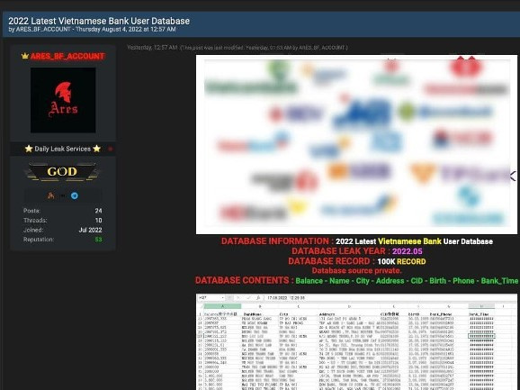Click the Posts count 24
The height and width of the screenshot is (390, 520).
click(98, 211)
